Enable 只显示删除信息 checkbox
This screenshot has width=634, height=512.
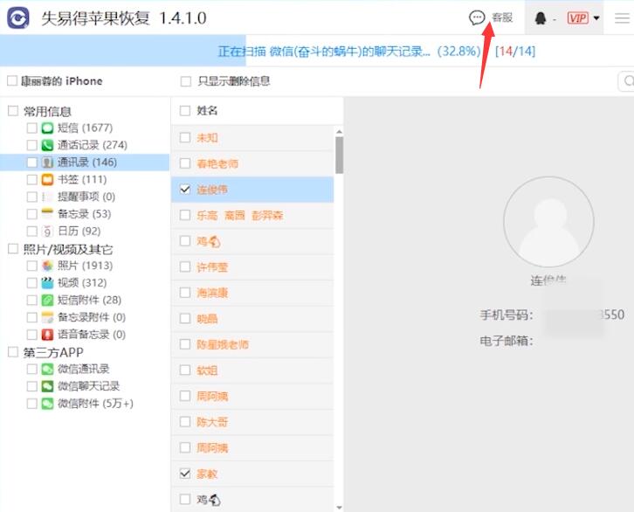pyautogui.click(x=186, y=81)
